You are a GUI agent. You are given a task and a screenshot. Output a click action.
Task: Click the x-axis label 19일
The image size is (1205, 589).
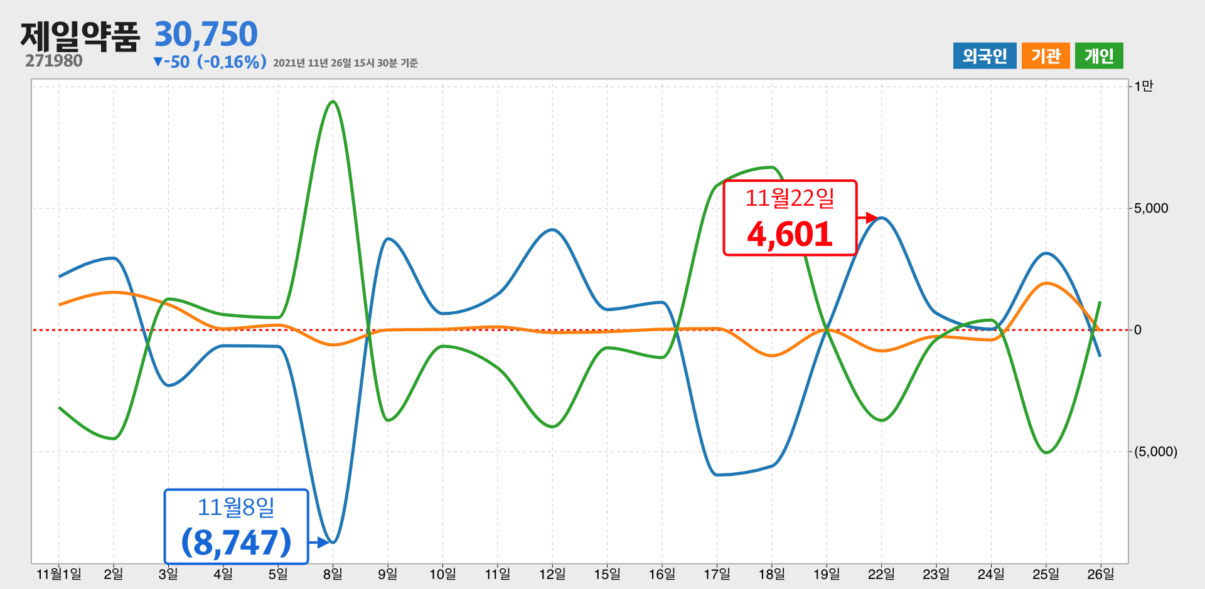click(827, 574)
